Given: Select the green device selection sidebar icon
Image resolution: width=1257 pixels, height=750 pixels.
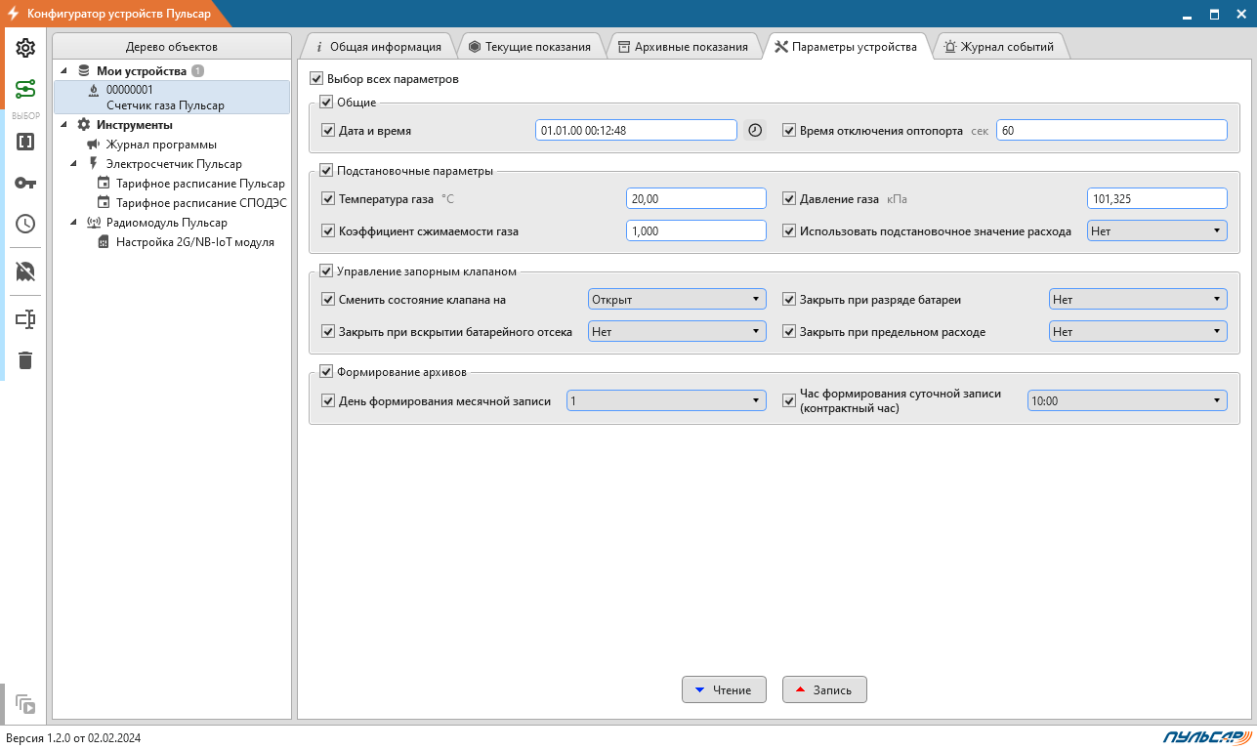Looking at the screenshot, I should click(25, 90).
